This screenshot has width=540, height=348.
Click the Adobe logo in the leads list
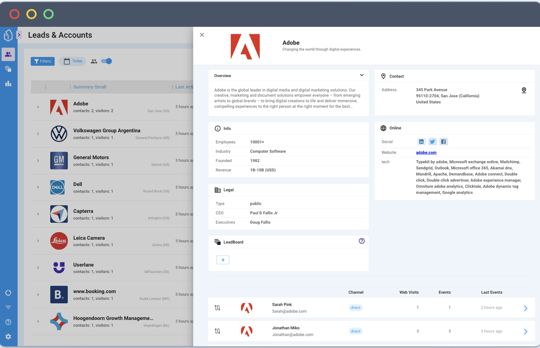click(59, 107)
